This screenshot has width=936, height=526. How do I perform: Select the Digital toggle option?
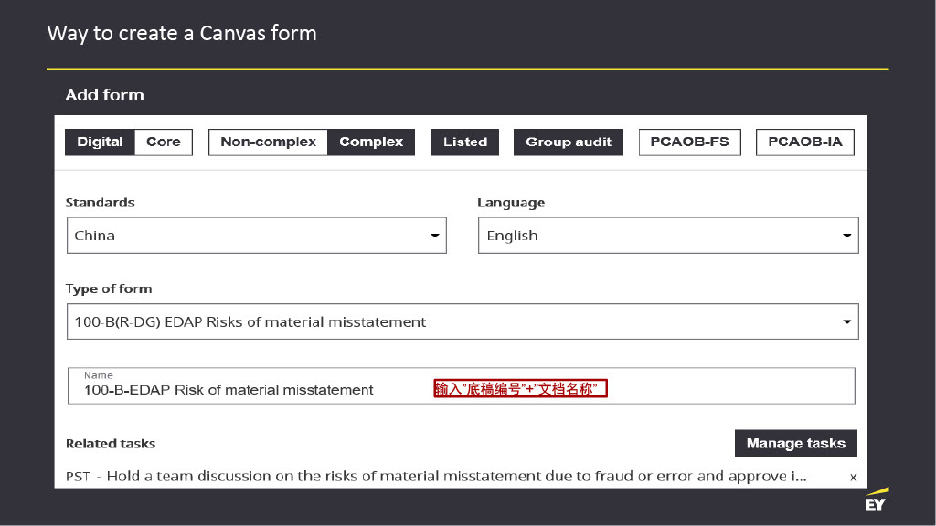(x=100, y=142)
